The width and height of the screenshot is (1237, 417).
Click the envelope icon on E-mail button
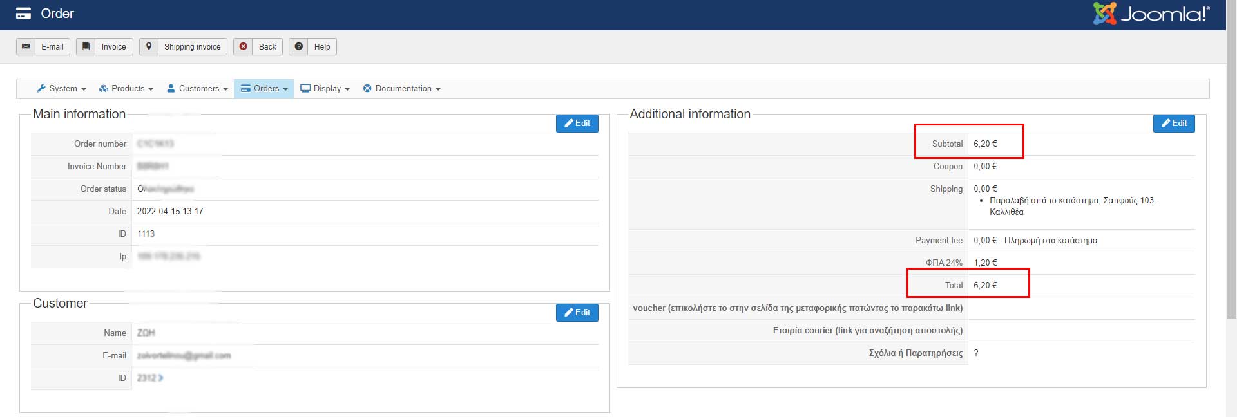click(26, 46)
